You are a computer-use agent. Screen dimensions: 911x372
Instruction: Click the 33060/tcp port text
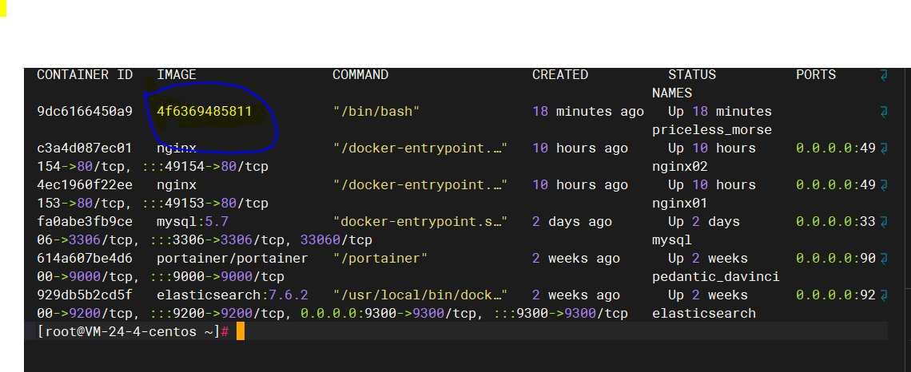click(336, 240)
